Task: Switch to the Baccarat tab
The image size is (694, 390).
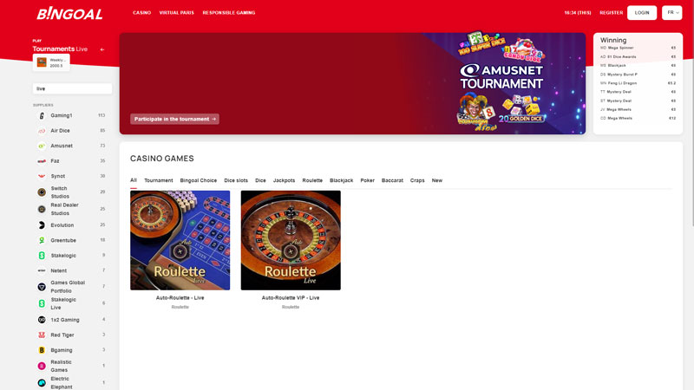Action: (x=392, y=180)
